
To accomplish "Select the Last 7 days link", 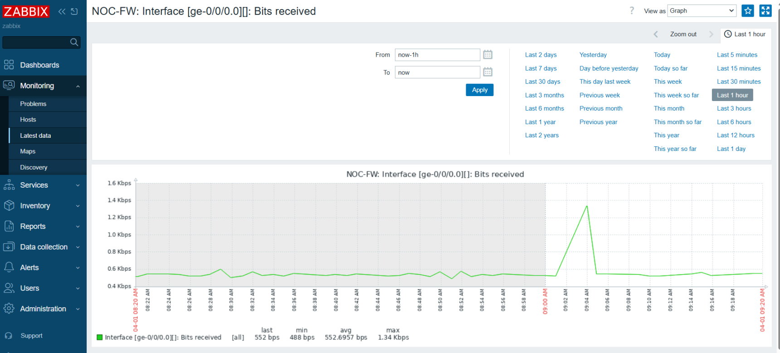I will [541, 68].
